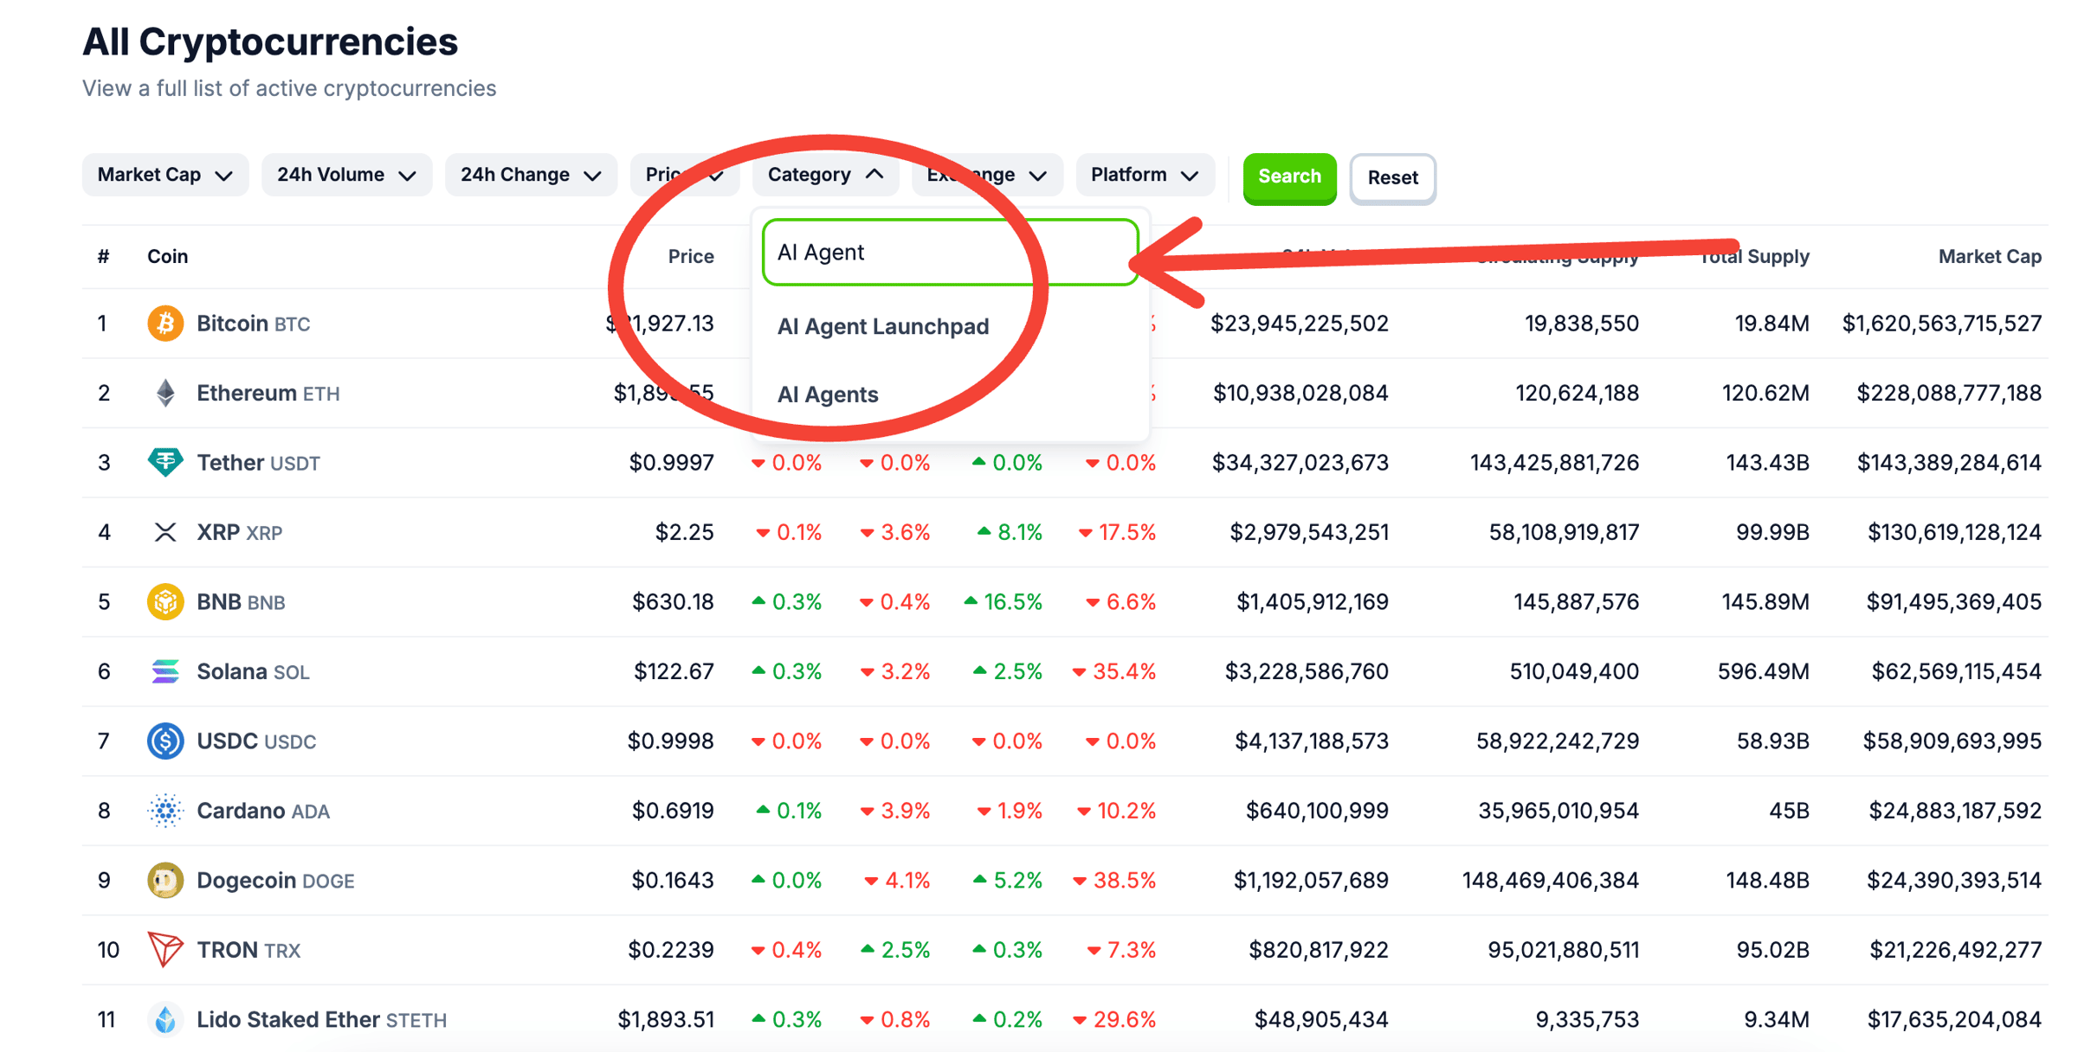Open the Bitcoin BTC coin link
The image size is (2078, 1052).
[x=253, y=324]
